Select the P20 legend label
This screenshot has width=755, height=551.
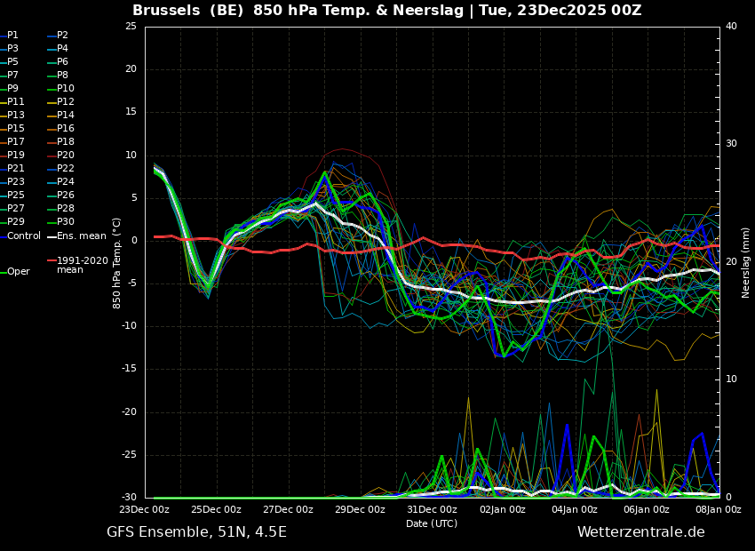pos(66,156)
